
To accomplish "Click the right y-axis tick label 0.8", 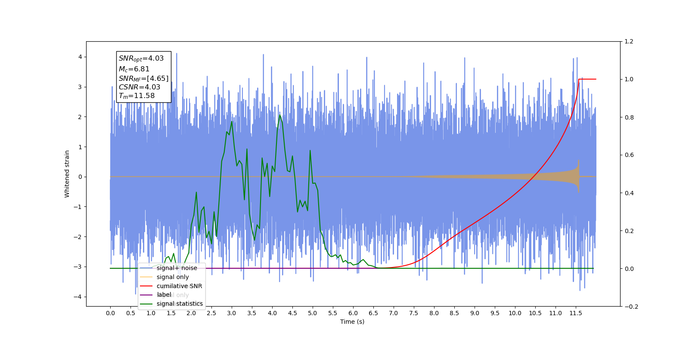I will click(629, 117).
